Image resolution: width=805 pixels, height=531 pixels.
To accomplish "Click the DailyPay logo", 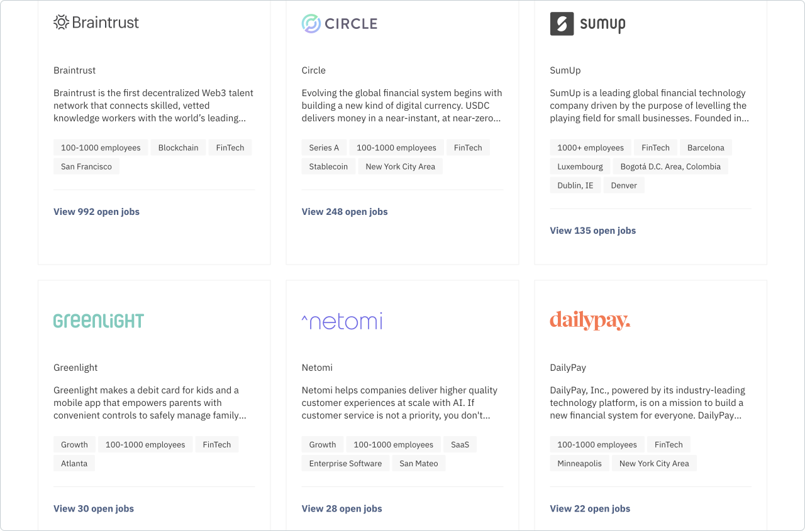I will (590, 320).
